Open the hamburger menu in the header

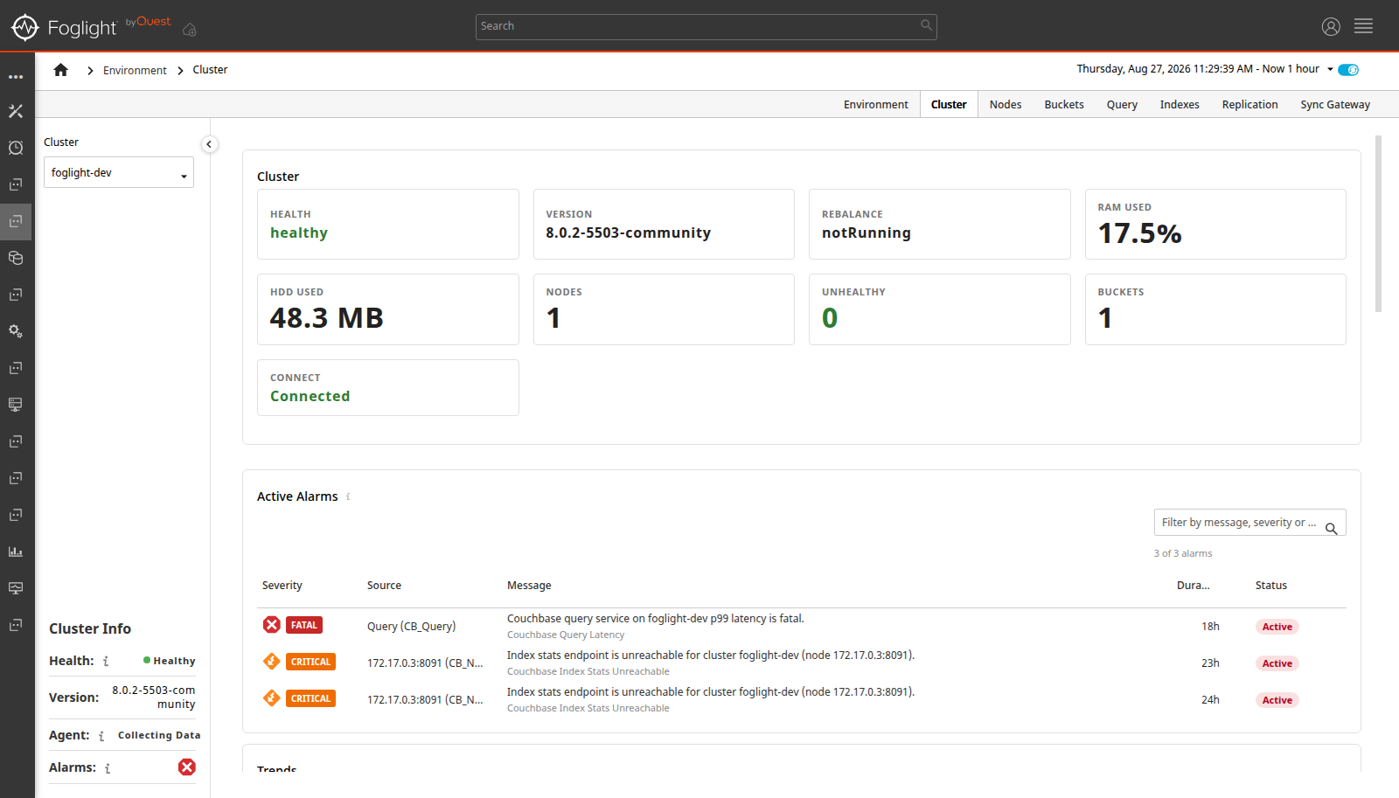1363,26
